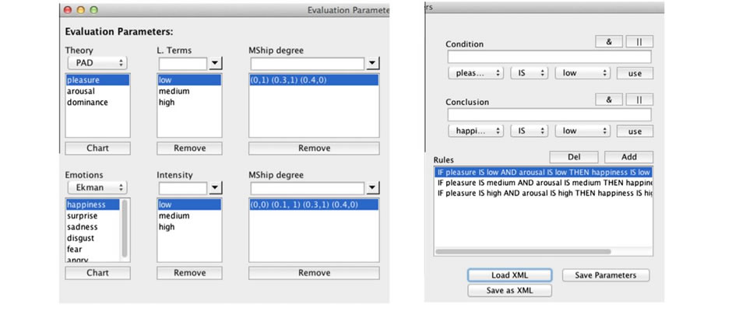The width and height of the screenshot is (732, 311).
Task: Click the Load XML button
Action: pos(510,275)
